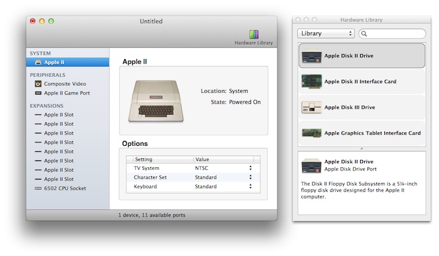Viewport: 439px width, 256px height.
Task: Select the Apple Disk III Drive list row
Action: (362, 107)
